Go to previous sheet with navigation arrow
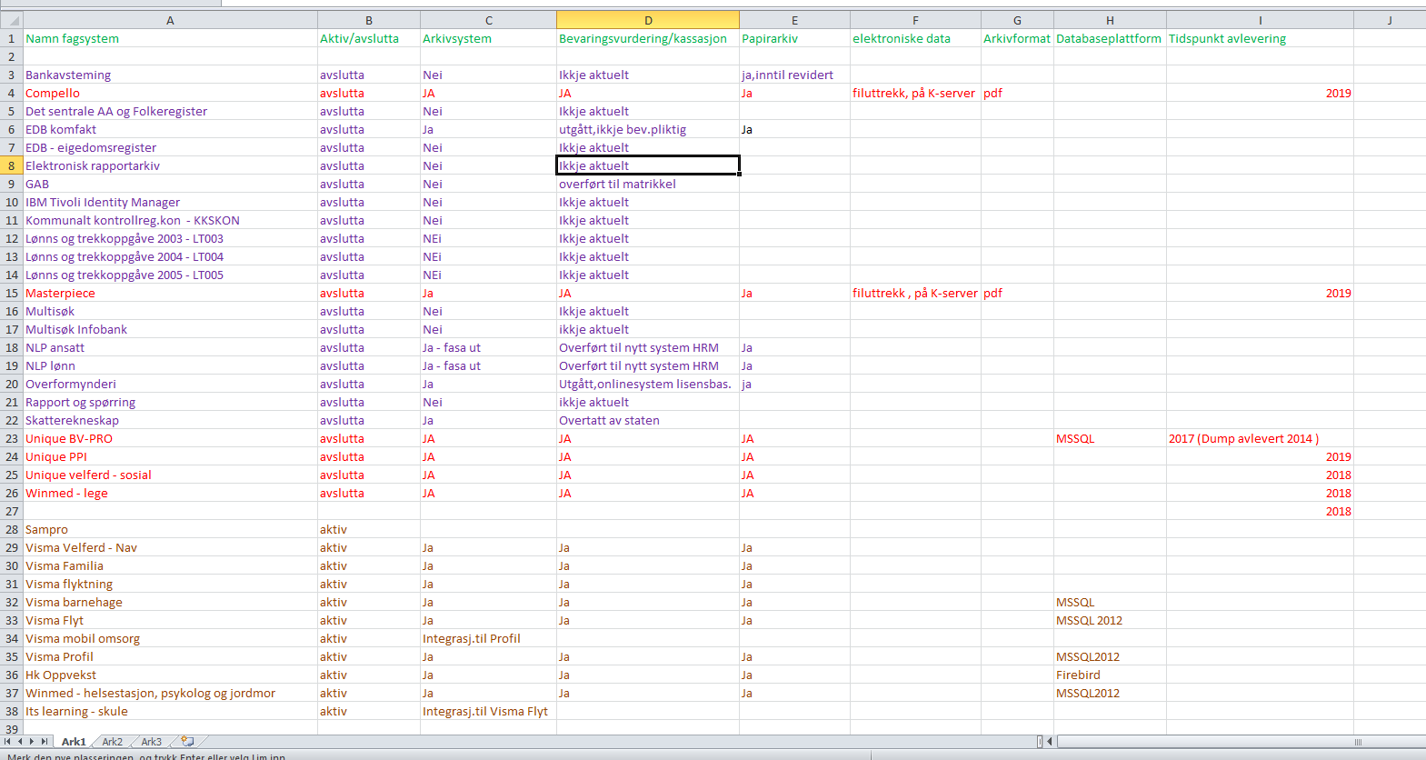The image size is (1426, 760). [19, 742]
